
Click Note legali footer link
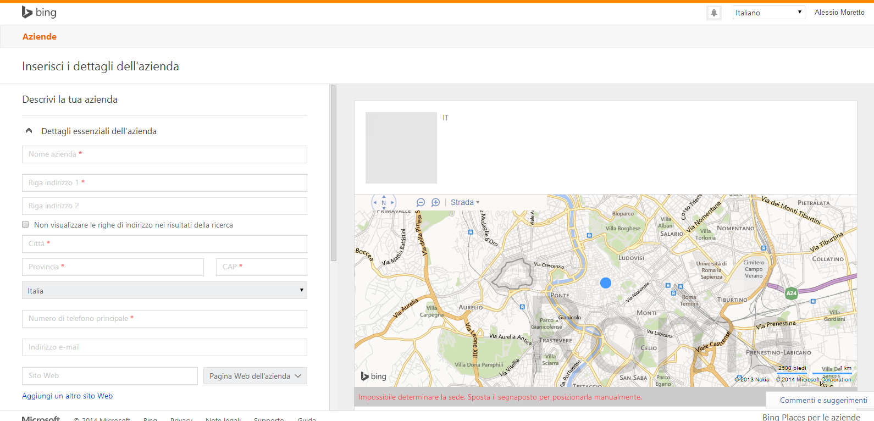click(223, 419)
